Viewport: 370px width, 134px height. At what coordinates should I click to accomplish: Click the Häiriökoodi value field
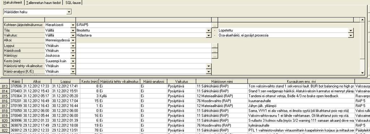click(143, 51)
